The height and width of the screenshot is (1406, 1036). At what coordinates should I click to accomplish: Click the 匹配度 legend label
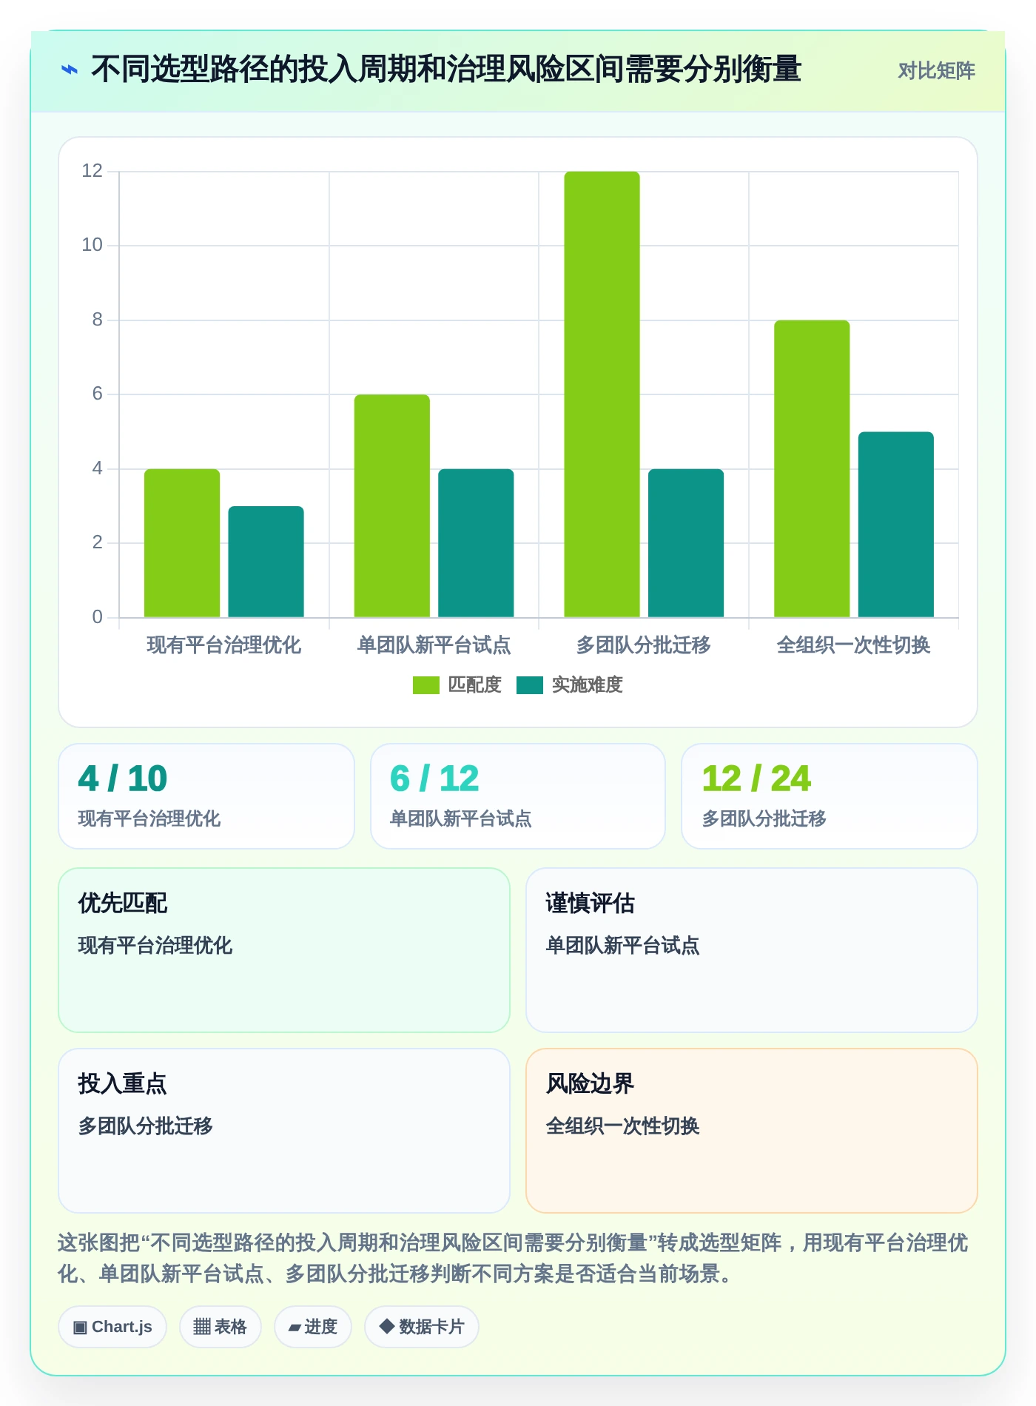475,685
